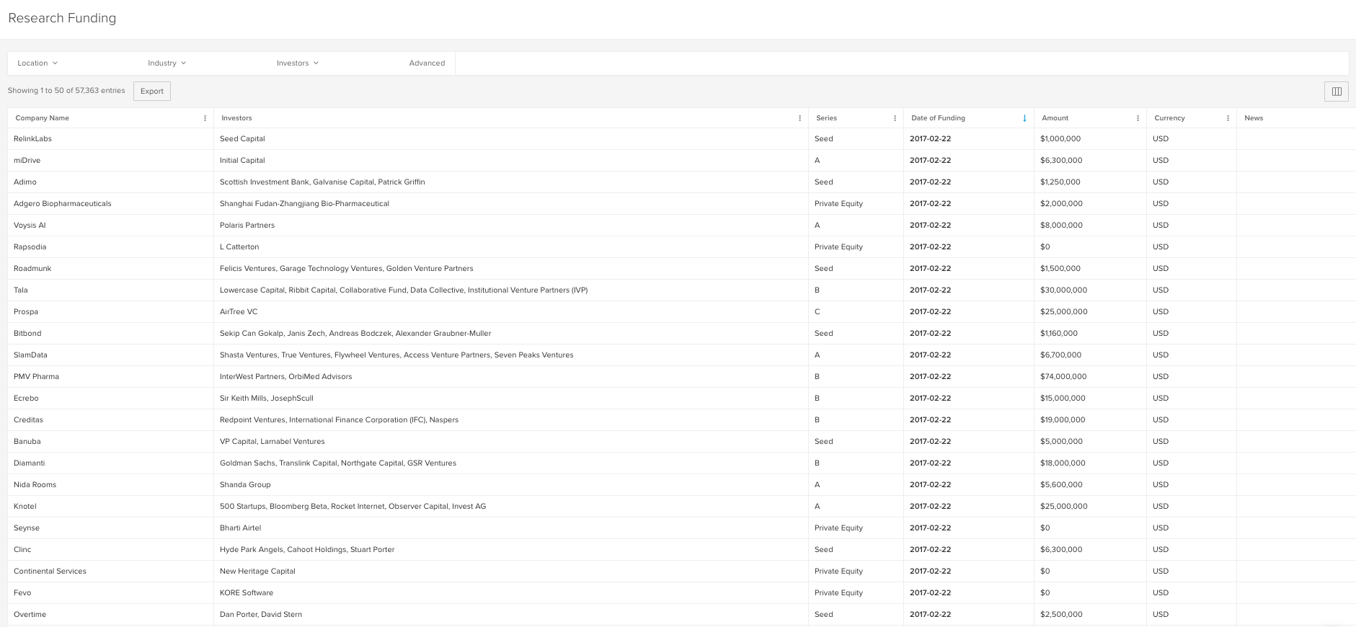Select the Roadmunk company cell
This screenshot has width=1356, height=627.
[x=111, y=268]
